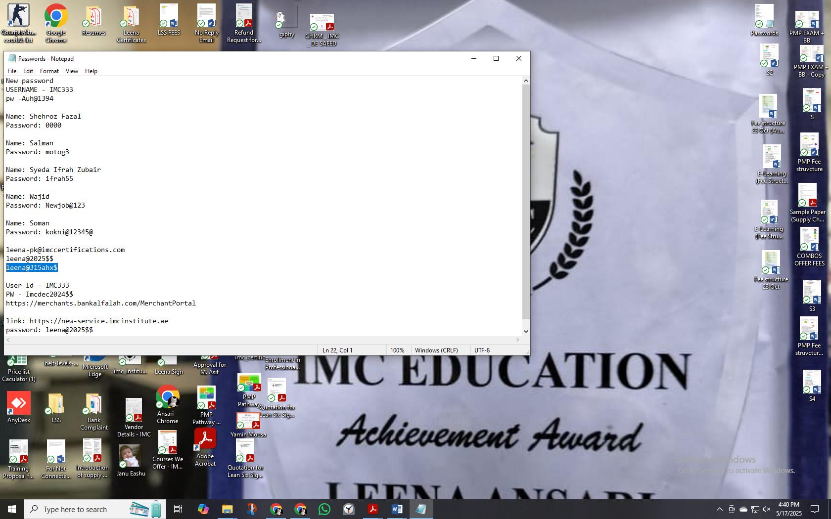Click 'Ln 22, Col 1' status entry

(x=337, y=350)
